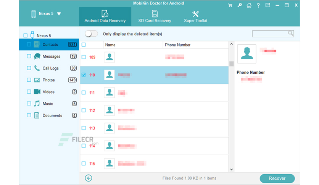Click the avatar icon in row 111
Image resolution: width=319 pixels, height=185 pixels.
click(110, 92)
